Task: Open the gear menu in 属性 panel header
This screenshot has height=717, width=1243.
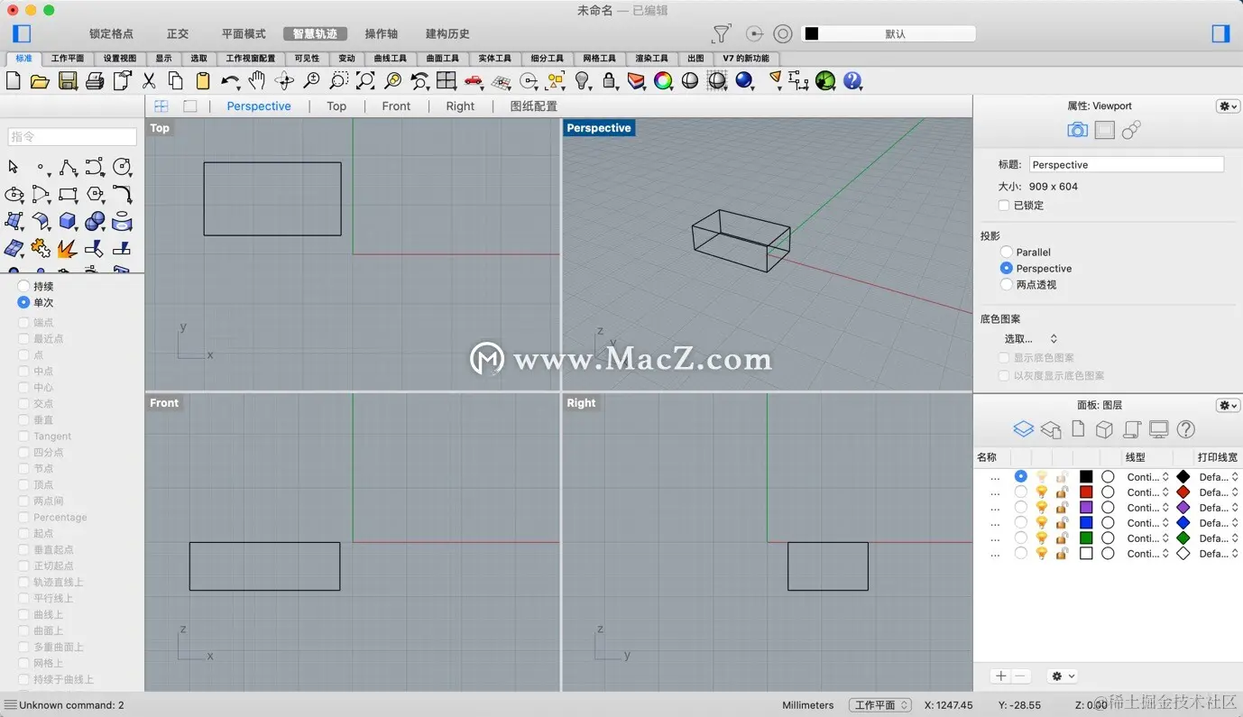Action: tap(1229, 106)
